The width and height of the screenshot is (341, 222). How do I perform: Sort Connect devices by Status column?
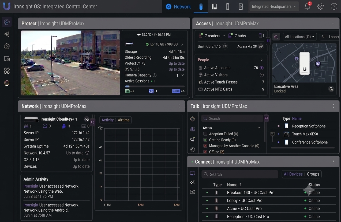pyautogui.click(x=314, y=185)
